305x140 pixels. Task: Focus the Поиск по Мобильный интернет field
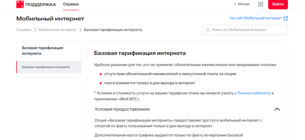pyautogui.click(x=245, y=30)
